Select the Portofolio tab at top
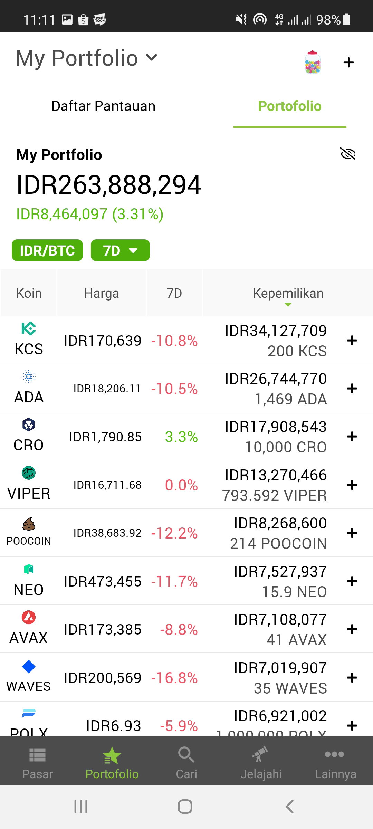The height and width of the screenshot is (829, 373). pos(290,106)
